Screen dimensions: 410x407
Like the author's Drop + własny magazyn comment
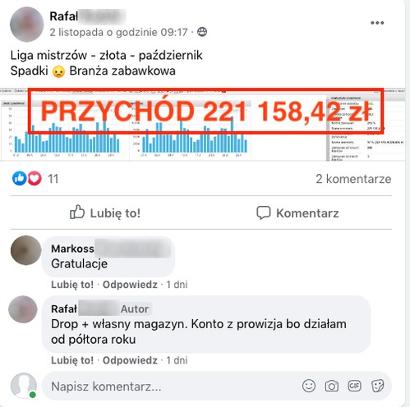point(72,360)
